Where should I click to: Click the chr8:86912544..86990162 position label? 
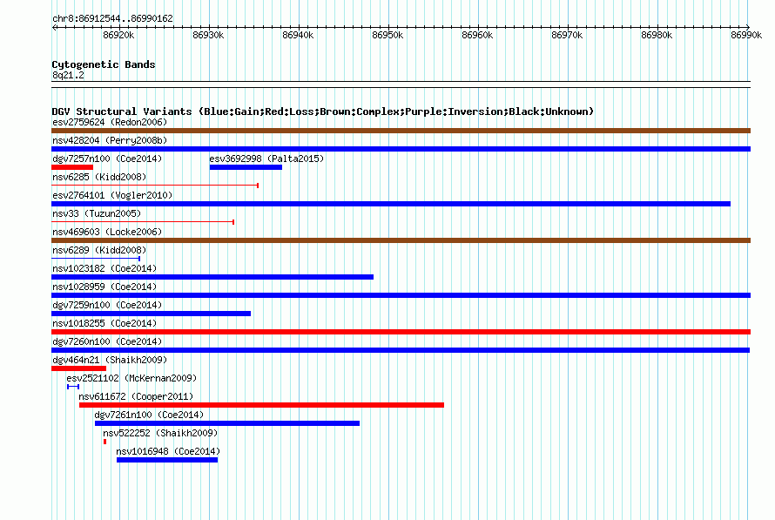[112, 19]
